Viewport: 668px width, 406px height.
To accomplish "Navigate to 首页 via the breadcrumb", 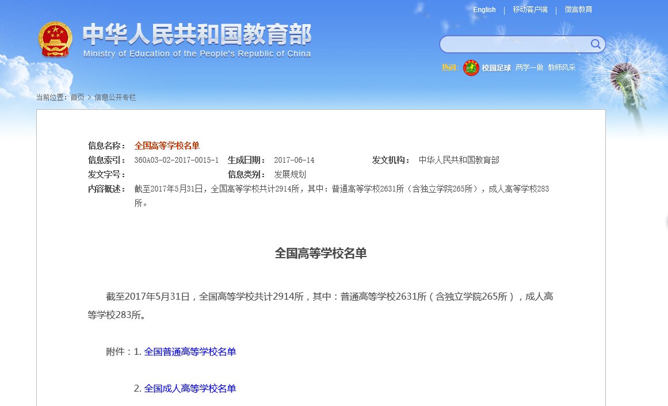I will coord(78,97).
